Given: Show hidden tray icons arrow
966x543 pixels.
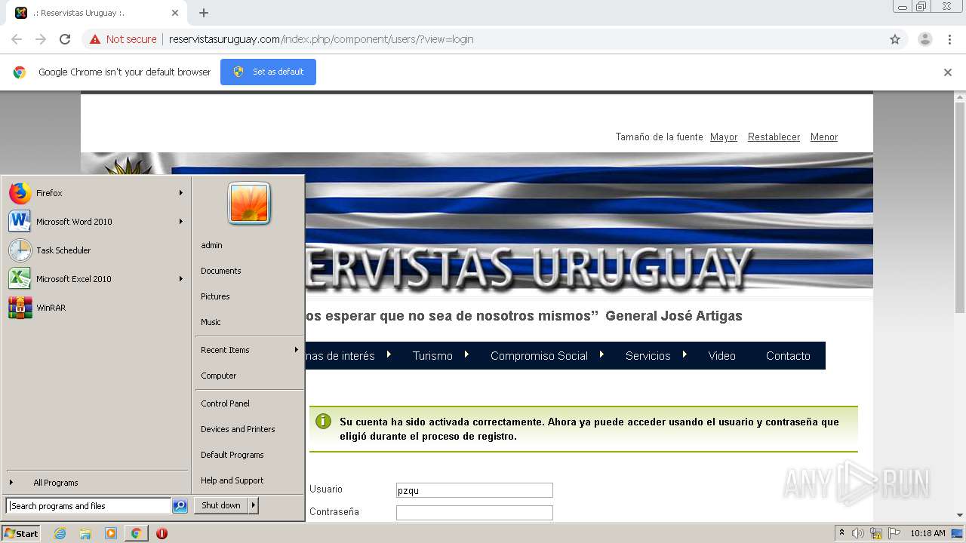Looking at the screenshot, I should point(842,533).
